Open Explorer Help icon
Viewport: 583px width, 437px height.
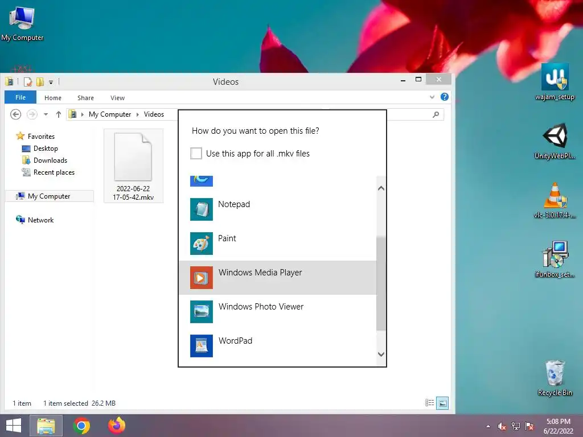click(x=444, y=97)
